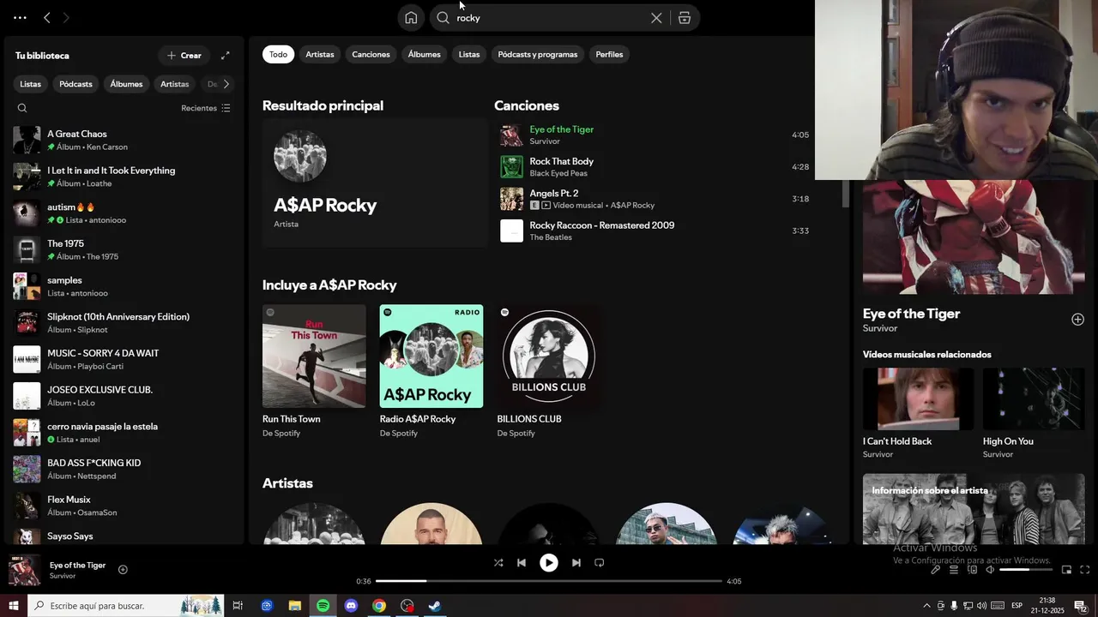This screenshot has height=617, width=1098.
Task: Open High On You music video
Action: [1034, 414]
